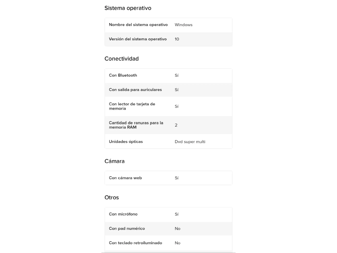Select the Versión del sistema operativo row label

click(x=138, y=39)
